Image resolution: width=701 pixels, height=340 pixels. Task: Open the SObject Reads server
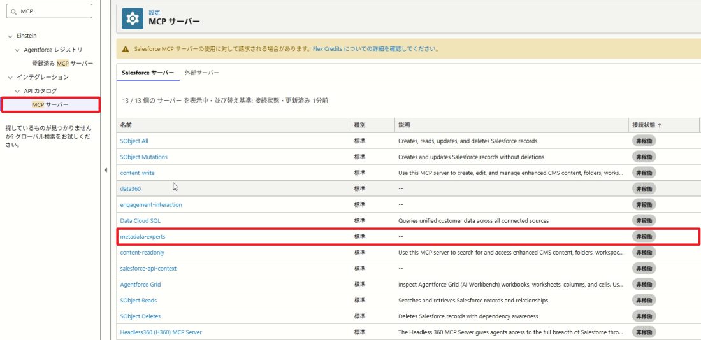(x=138, y=301)
